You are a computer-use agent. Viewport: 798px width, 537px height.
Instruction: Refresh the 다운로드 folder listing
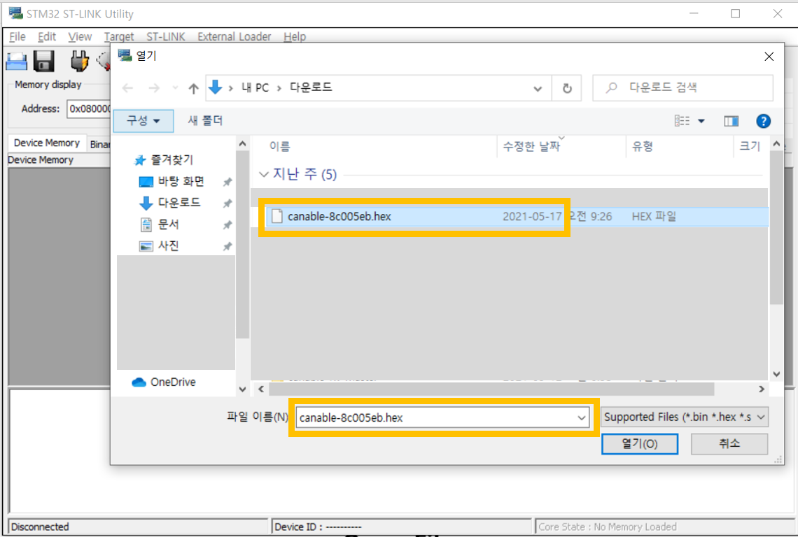pos(566,89)
